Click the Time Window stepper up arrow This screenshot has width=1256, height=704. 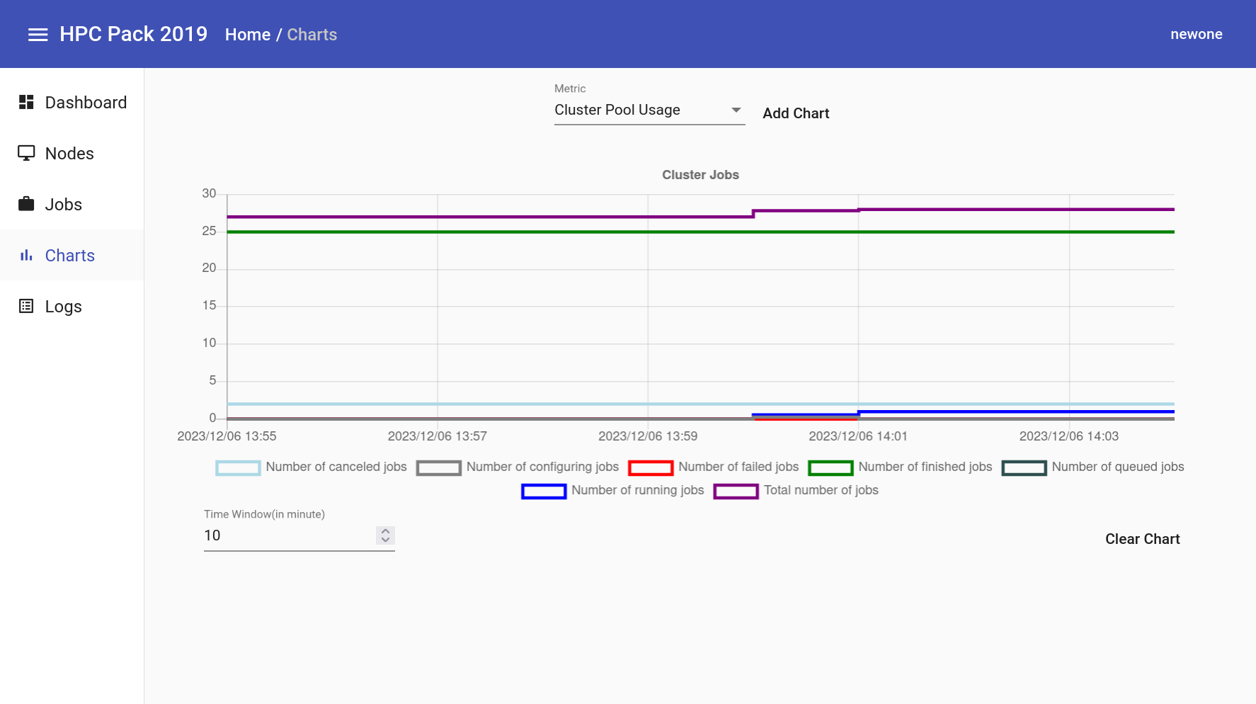pos(384,531)
